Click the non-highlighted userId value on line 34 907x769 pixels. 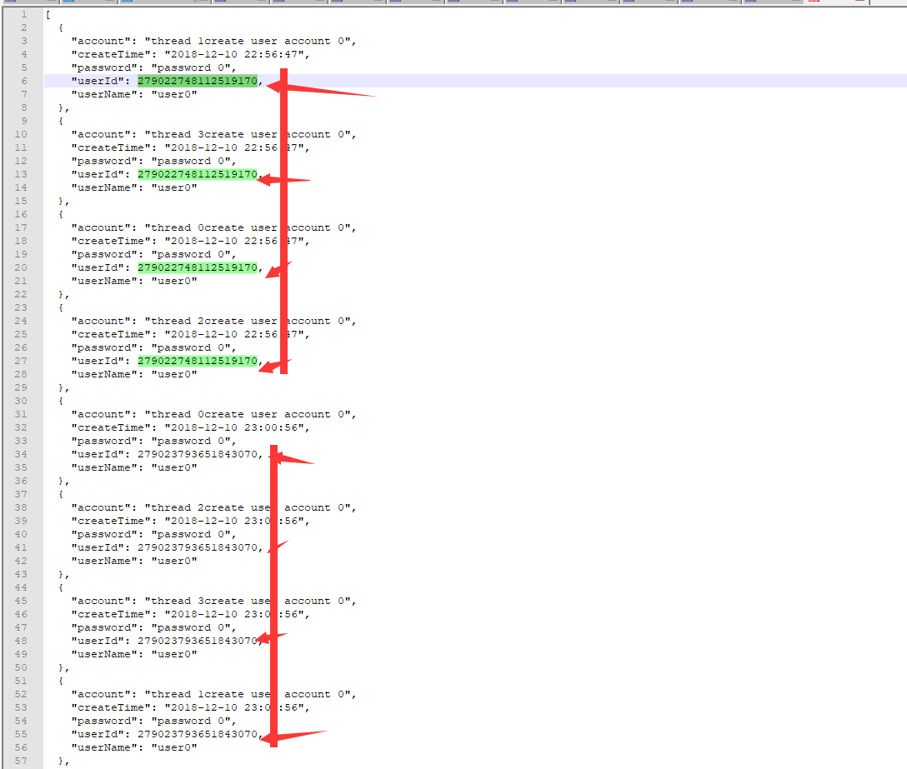coord(197,454)
